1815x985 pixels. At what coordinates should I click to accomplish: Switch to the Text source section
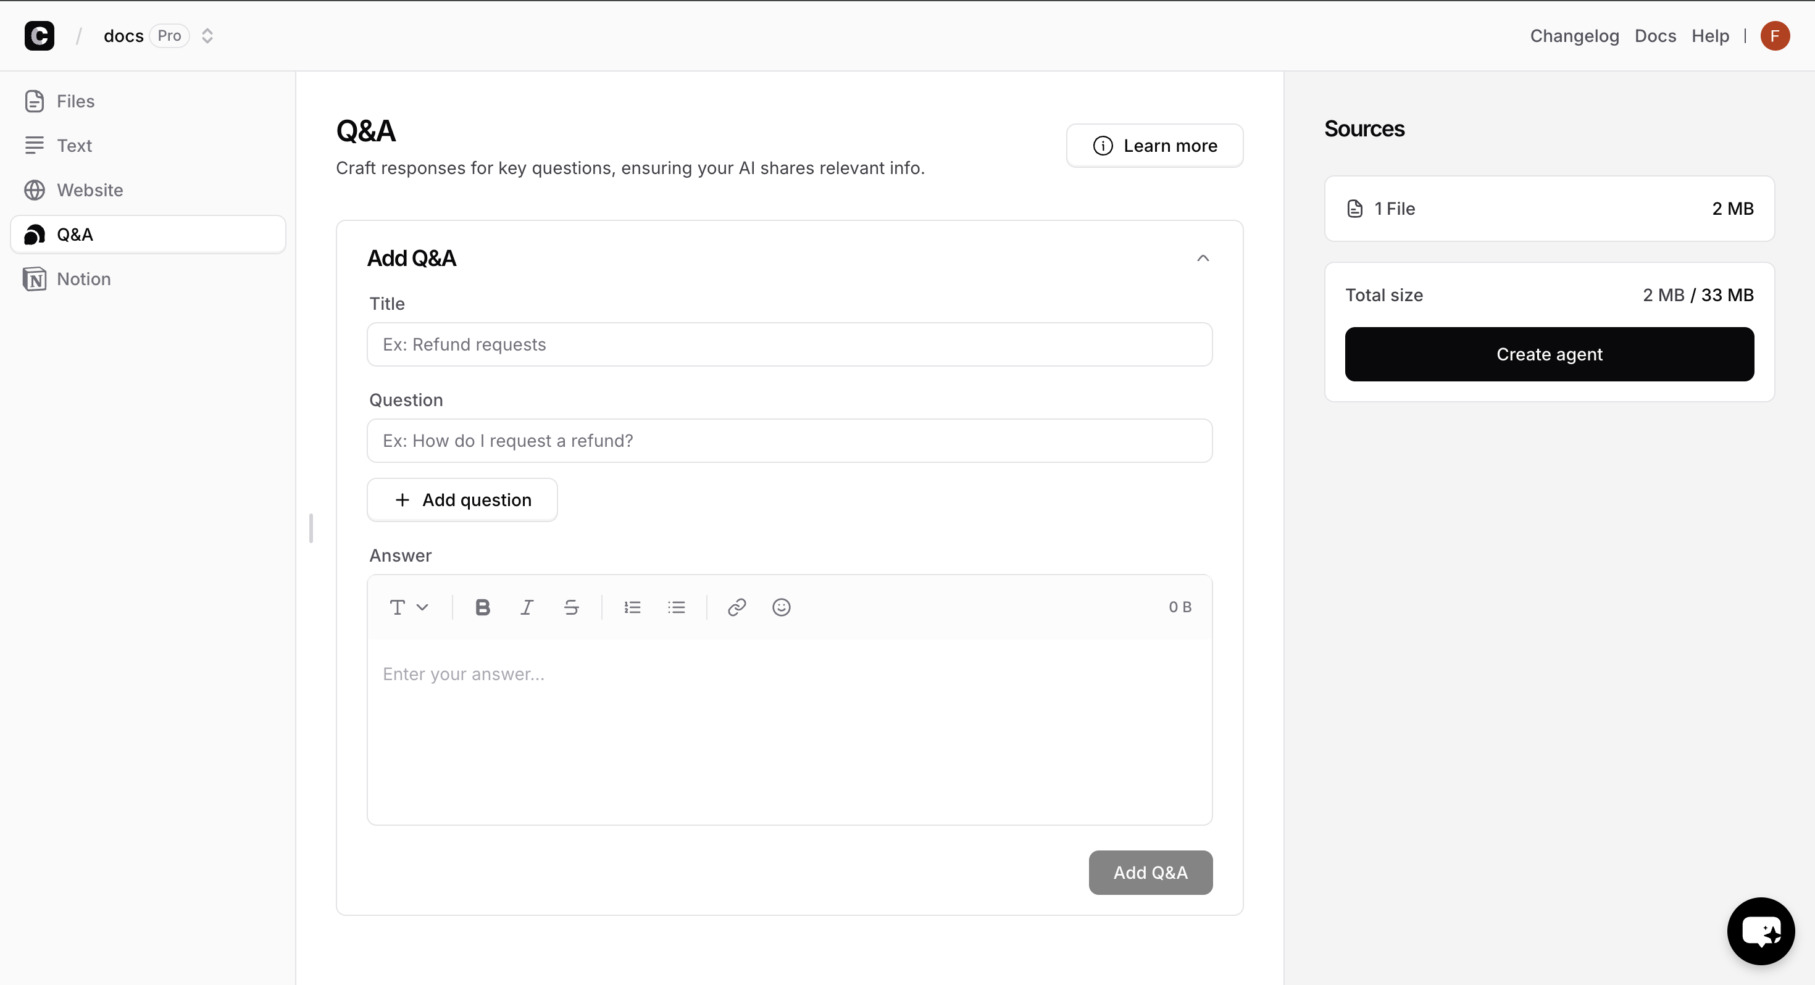click(74, 145)
